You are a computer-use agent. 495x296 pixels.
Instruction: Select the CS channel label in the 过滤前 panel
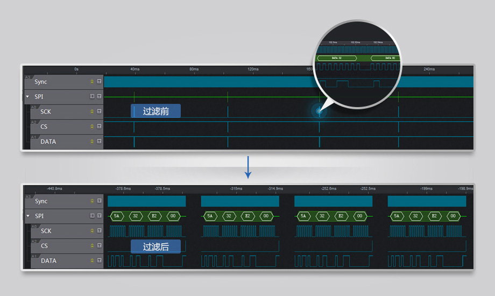click(x=44, y=126)
